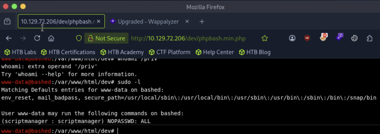Image resolution: width=380 pixels, height=134 pixels.
Task: Open Wappalyzer extension with badge 2
Action: tap(339, 37)
